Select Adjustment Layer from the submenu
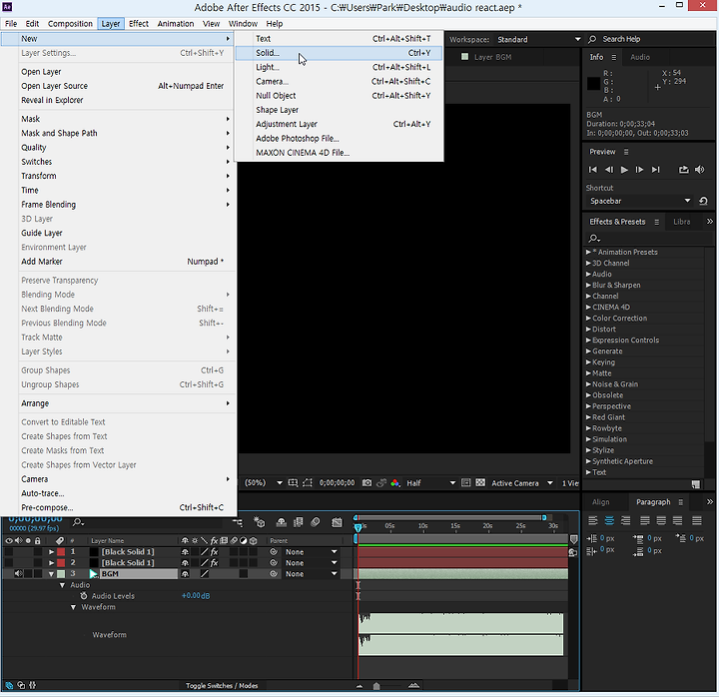719x697 pixels. (339, 124)
